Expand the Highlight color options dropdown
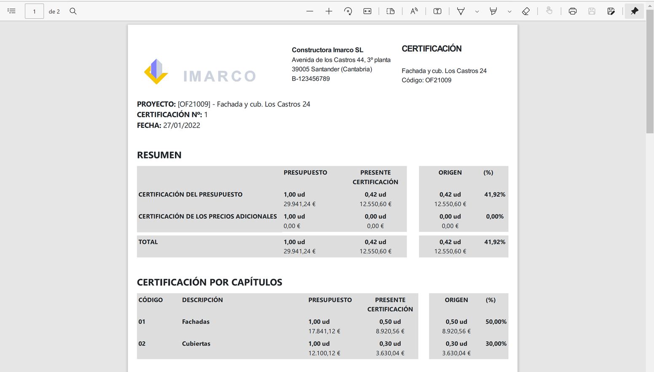654x372 pixels. tap(509, 11)
